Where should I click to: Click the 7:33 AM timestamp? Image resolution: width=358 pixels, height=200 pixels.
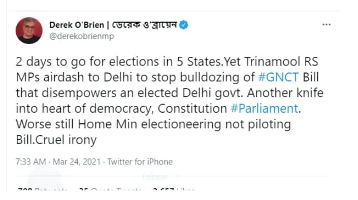(31, 162)
